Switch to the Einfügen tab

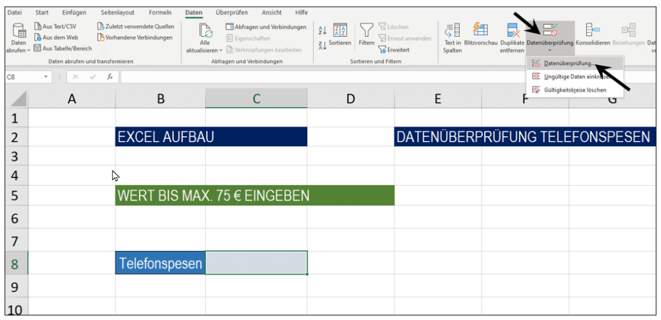coord(74,12)
